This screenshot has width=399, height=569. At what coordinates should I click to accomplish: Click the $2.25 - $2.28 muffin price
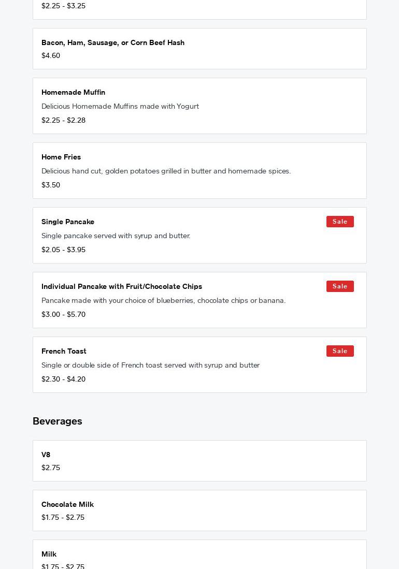(63, 120)
